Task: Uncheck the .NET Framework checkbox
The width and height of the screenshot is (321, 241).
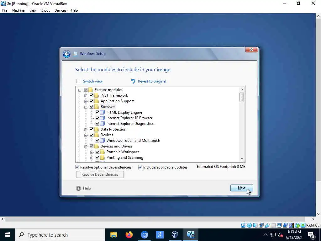Action: (x=92, y=95)
